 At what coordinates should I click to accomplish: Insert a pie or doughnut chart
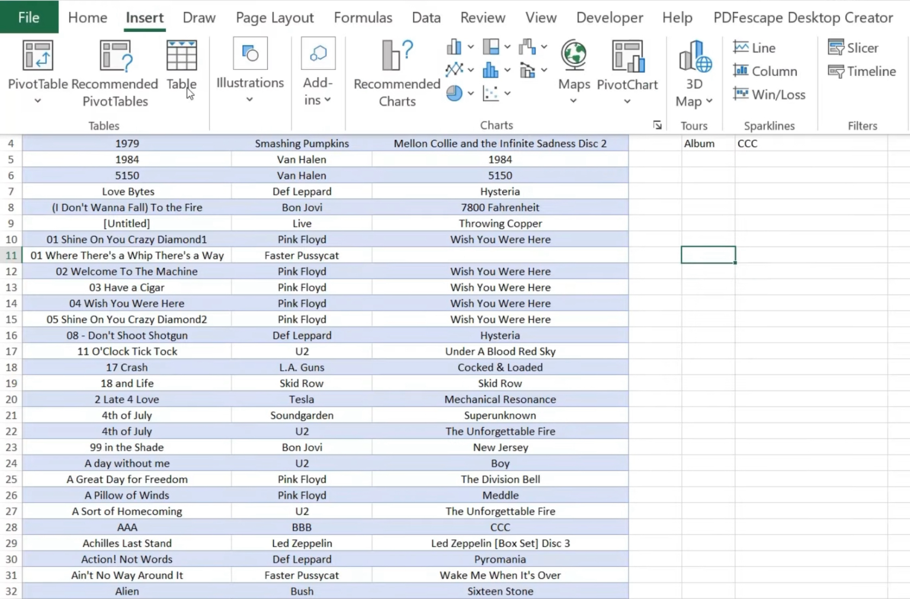pyautogui.click(x=455, y=93)
